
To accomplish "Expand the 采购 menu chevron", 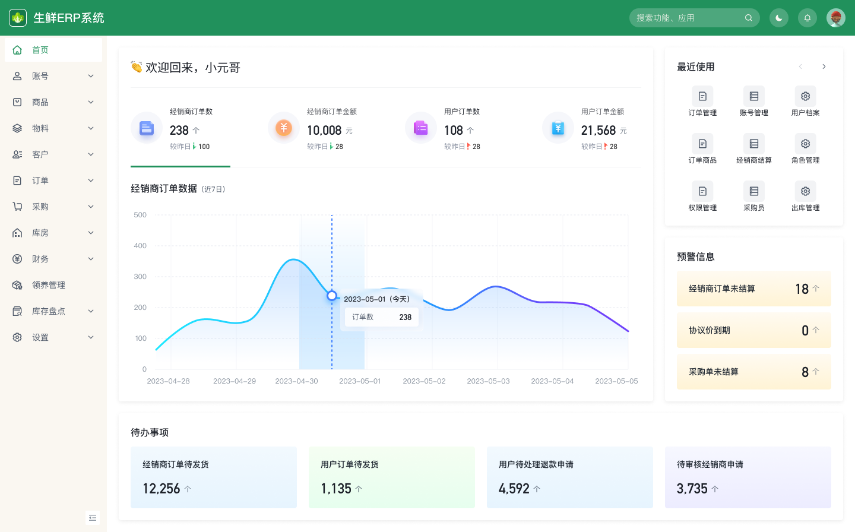I will (91, 207).
